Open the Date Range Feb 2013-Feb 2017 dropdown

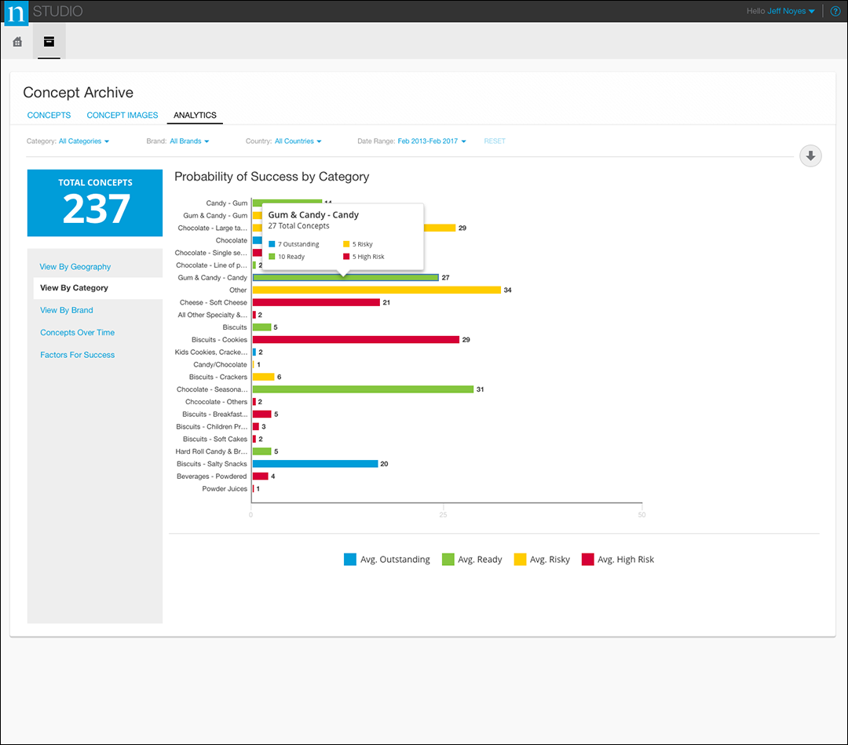pyautogui.click(x=432, y=141)
